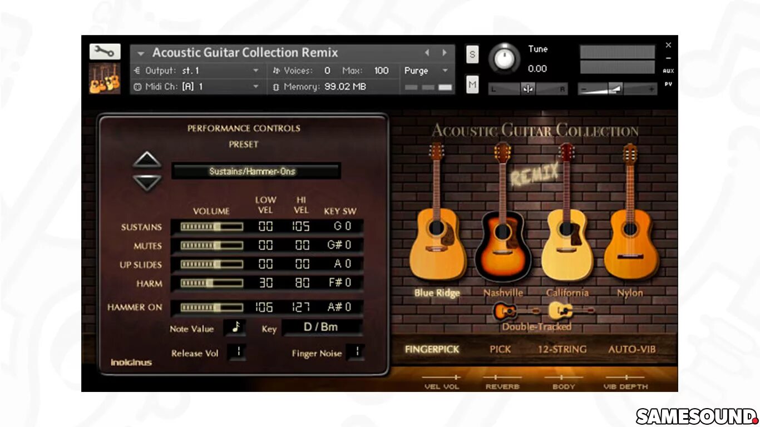Click the UP SLIDES key switch A 0
Screen dimensions: 760x427
pyautogui.click(x=342, y=264)
